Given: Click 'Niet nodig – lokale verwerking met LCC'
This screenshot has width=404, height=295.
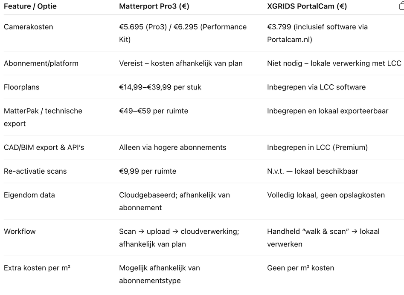Looking at the screenshot, I should coord(334,63).
